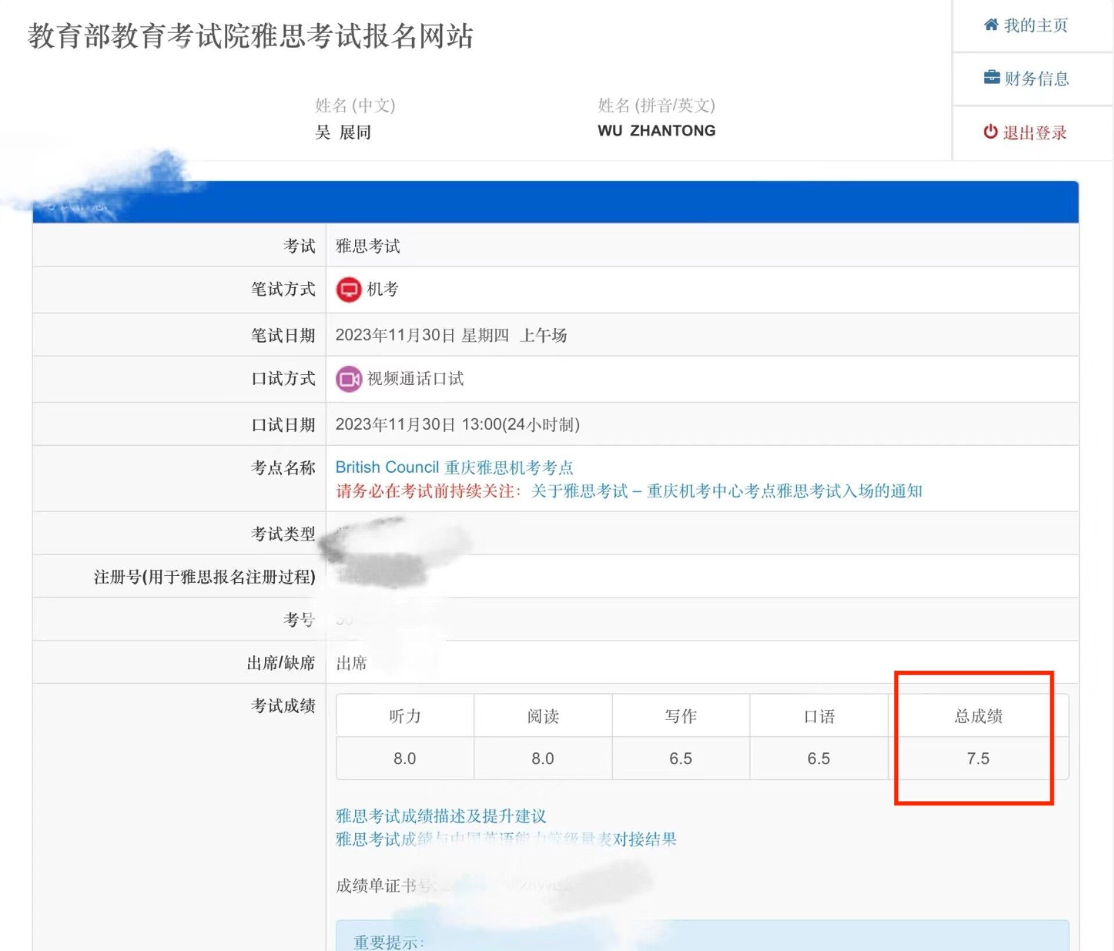Screen dimensions: 1114x951
Task: Click the home icon beside 我的主页
Action: pos(991,25)
